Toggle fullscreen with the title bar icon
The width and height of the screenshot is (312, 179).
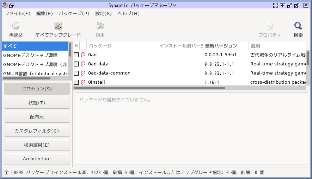point(276,5)
